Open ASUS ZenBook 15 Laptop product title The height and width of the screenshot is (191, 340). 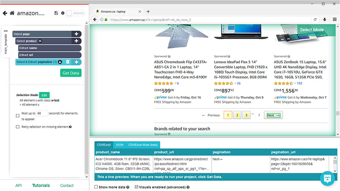tap(300, 69)
